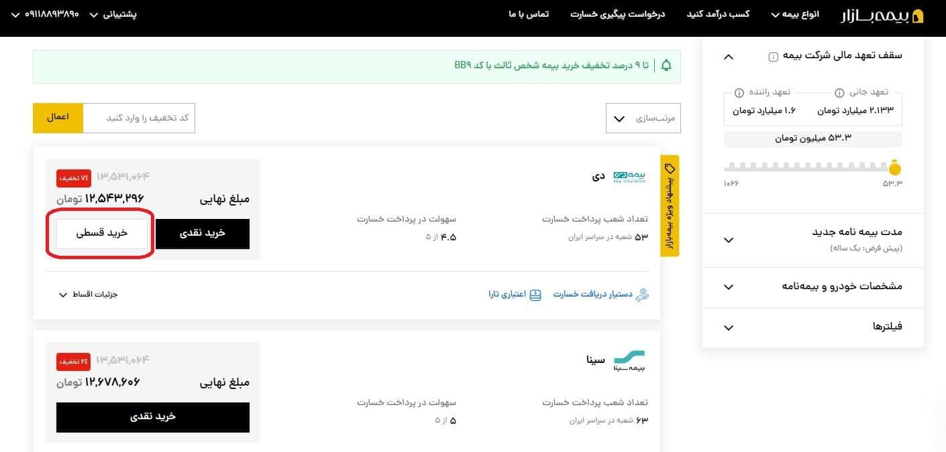Select the Sina insurance (سینا) company logo
This screenshot has width=946, height=452.
(629, 361)
